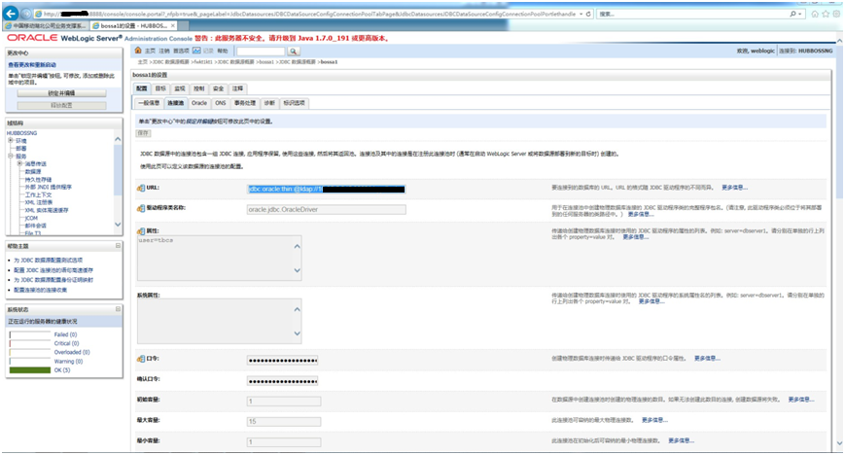Expand the 消息传送 node in domain tree

19,163
